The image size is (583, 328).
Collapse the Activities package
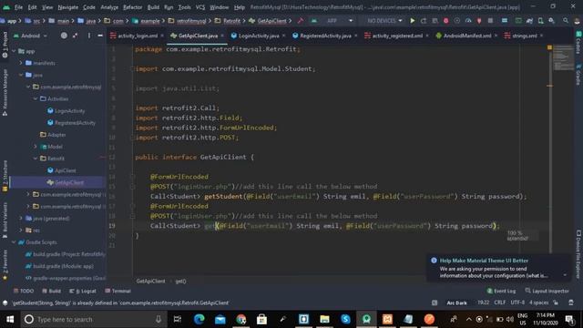click(36, 98)
